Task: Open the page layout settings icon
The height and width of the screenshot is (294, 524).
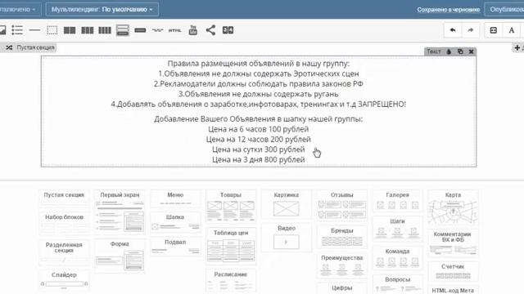Action: click(x=493, y=30)
